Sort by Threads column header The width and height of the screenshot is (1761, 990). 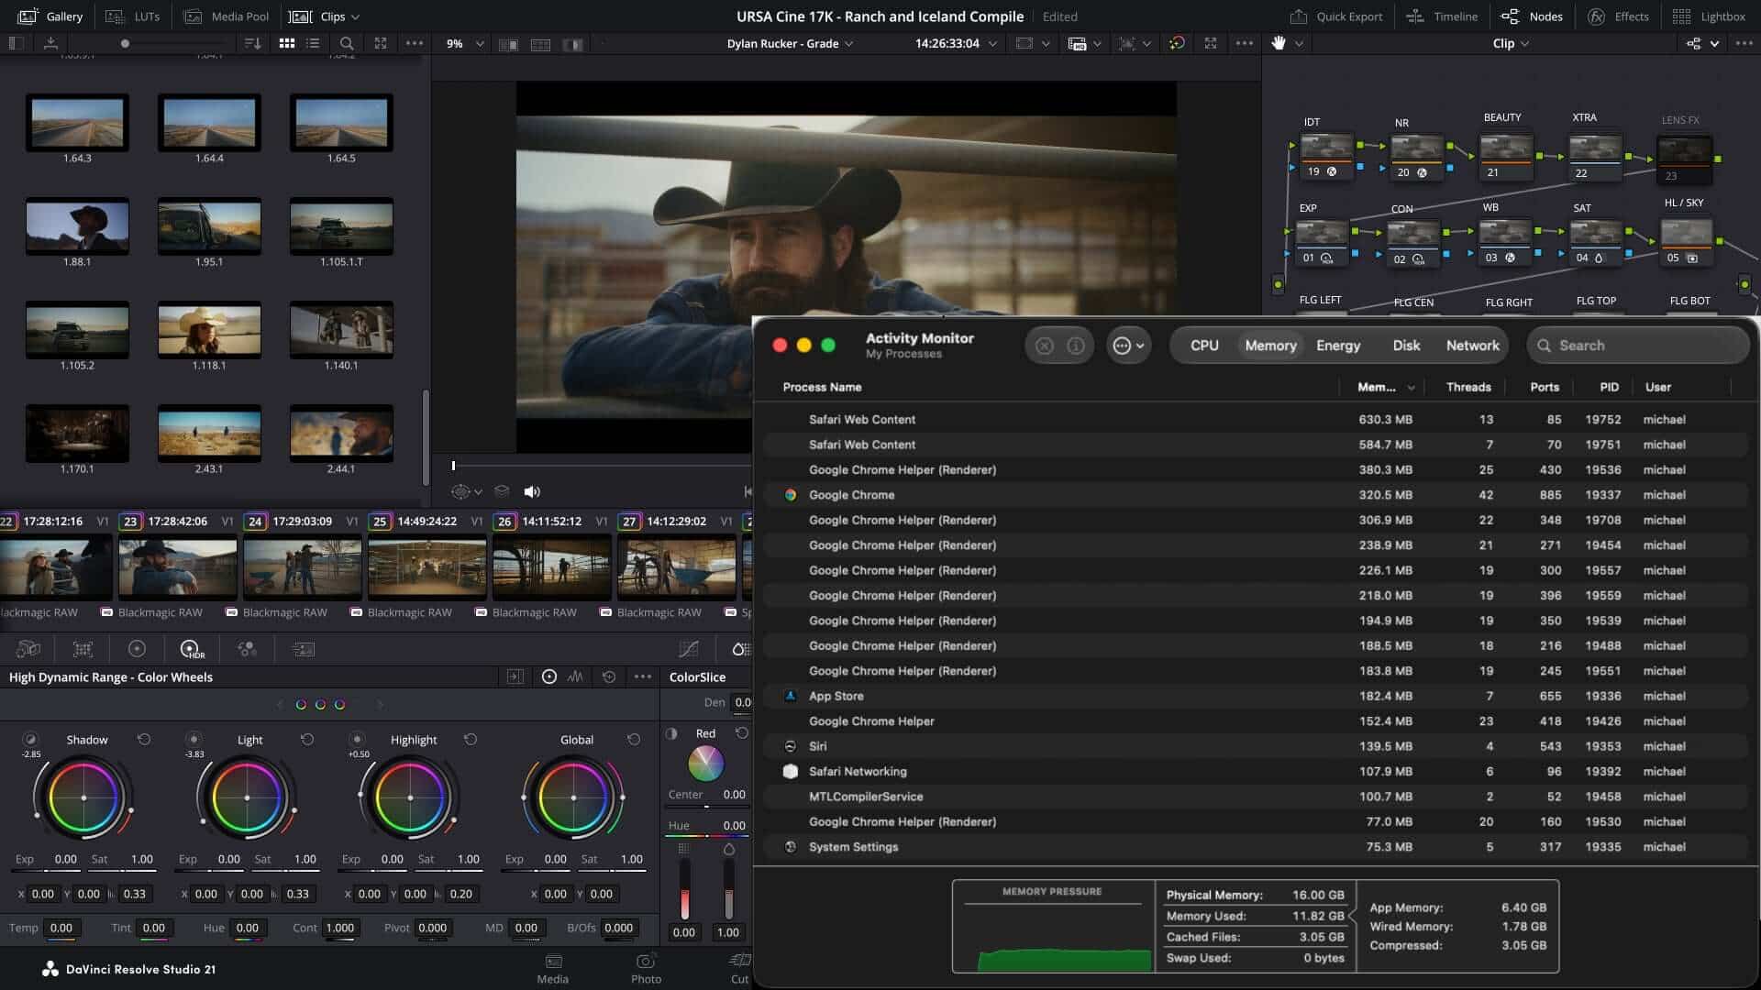pyautogui.click(x=1467, y=387)
